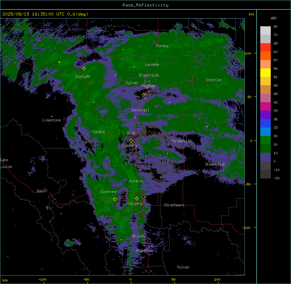Click the Strathmore label
This screenshot has width=291, height=284.
[x=174, y=205]
